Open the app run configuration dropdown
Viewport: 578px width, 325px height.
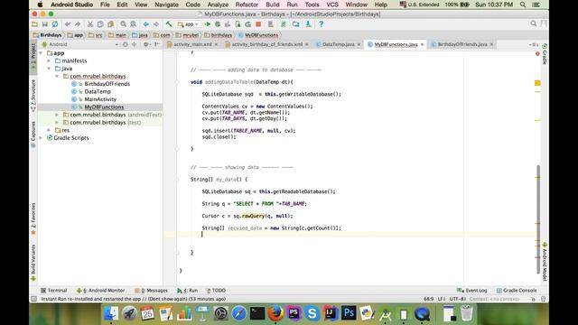pyautogui.click(x=188, y=24)
